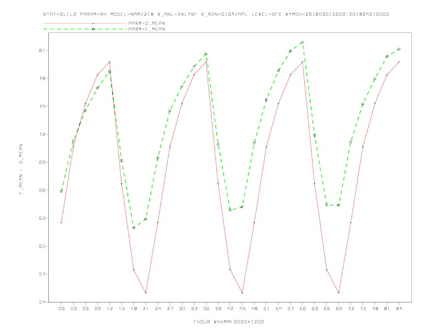Viewport: 435px width, 336px height.
Task: Click y-axis tick label 72
Action: 42,135
